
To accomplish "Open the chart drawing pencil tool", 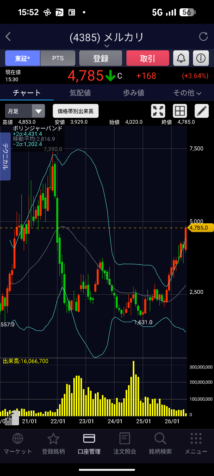I will click(201, 111).
